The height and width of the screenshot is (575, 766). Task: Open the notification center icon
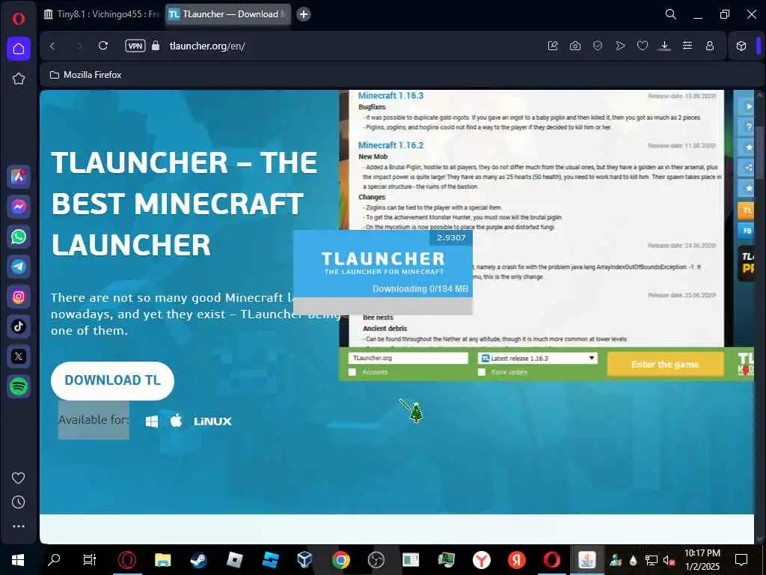(741, 560)
